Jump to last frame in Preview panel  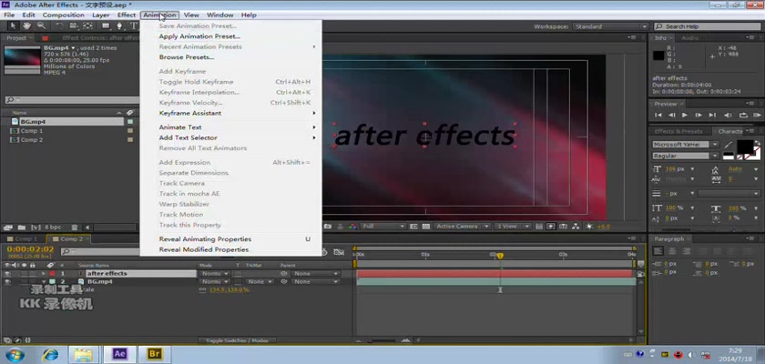[712, 115]
